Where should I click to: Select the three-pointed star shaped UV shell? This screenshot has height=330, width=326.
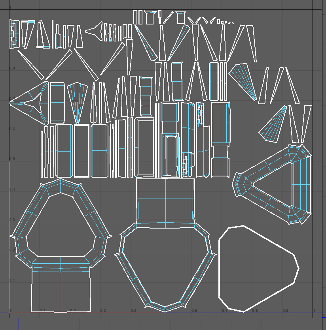(x=28, y=103)
